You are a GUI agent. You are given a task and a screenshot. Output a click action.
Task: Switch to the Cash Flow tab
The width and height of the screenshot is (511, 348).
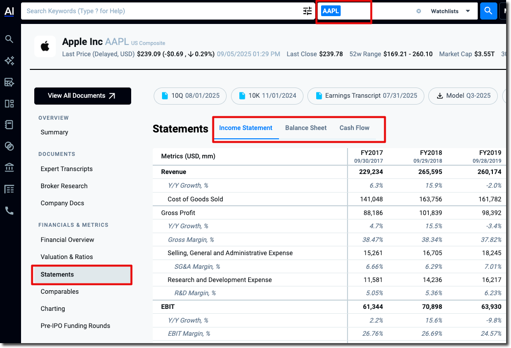click(354, 128)
